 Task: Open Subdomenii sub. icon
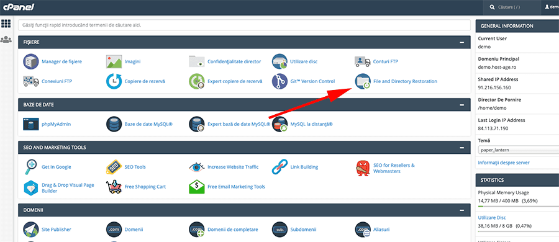pos(280,230)
